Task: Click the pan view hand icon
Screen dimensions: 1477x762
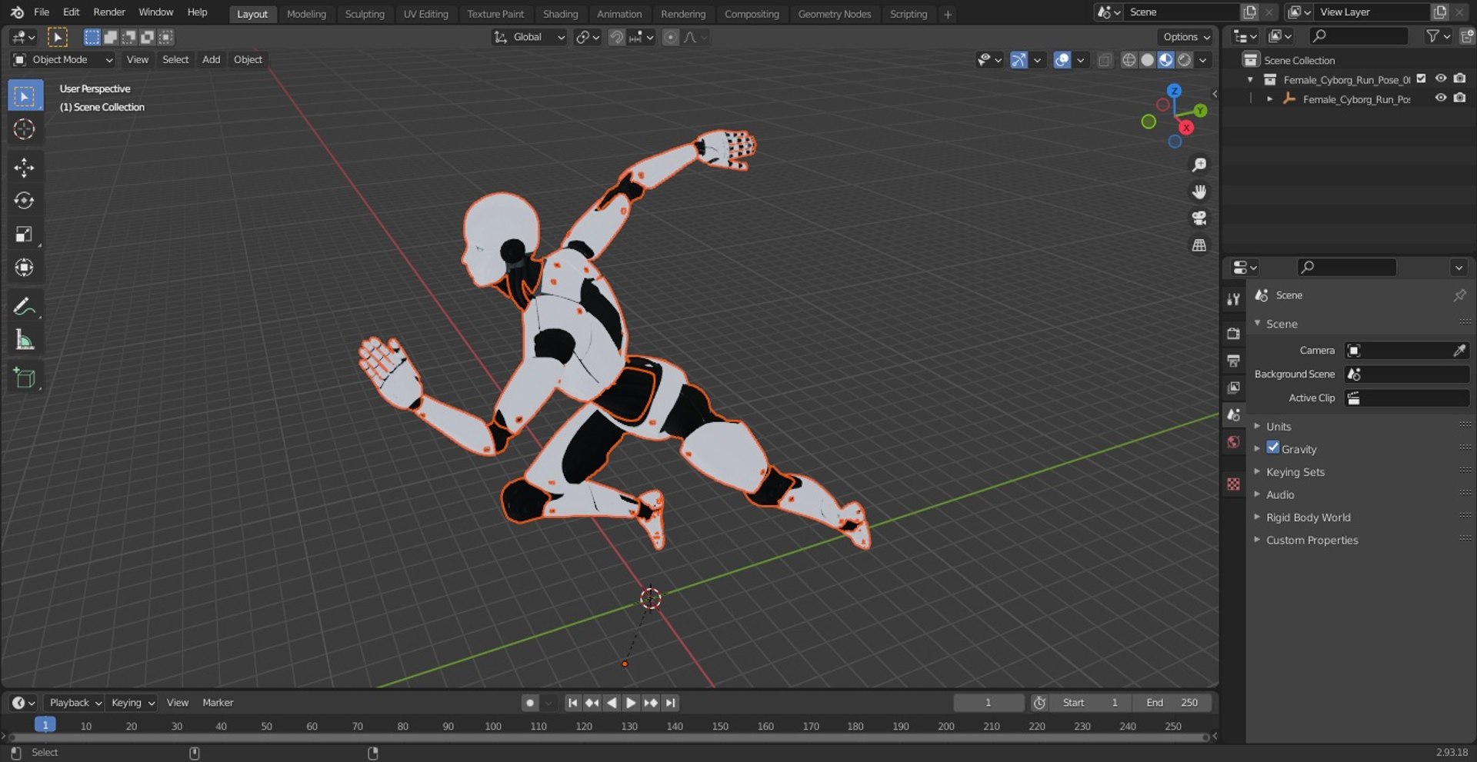Action: click(1199, 192)
